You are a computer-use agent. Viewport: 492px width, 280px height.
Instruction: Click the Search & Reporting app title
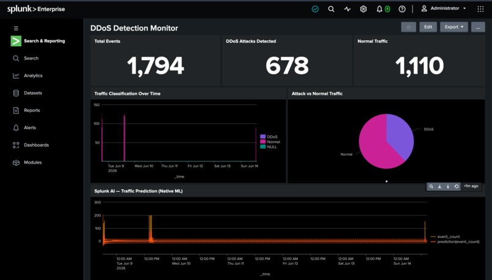pyautogui.click(x=44, y=41)
